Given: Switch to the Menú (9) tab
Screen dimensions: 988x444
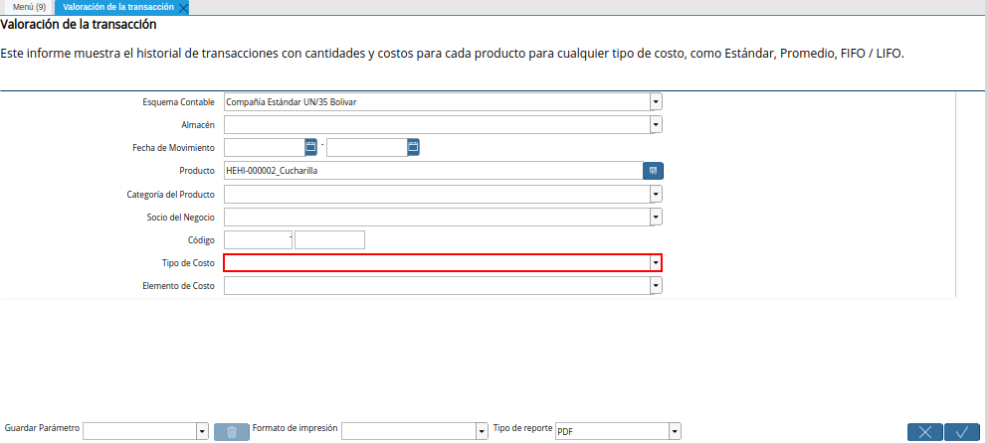Looking at the screenshot, I should pos(29,7).
